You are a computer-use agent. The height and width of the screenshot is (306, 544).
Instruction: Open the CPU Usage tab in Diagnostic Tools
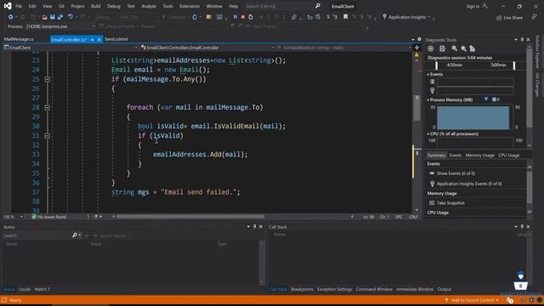509,156
